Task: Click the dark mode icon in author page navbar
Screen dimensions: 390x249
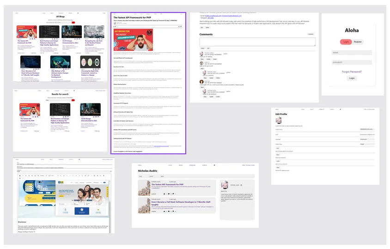Action: [214, 165]
